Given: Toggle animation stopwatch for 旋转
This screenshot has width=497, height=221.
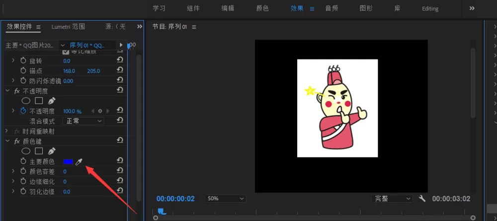Looking at the screenshot, I should coord(23,60).
